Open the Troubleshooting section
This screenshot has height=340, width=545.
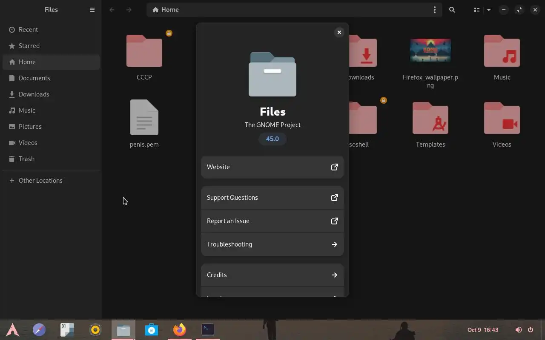[272, 244]
